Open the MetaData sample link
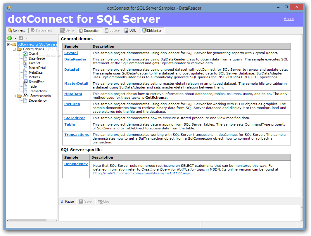Viewport: 311px width, 236px height. click(x=73, y=94)
